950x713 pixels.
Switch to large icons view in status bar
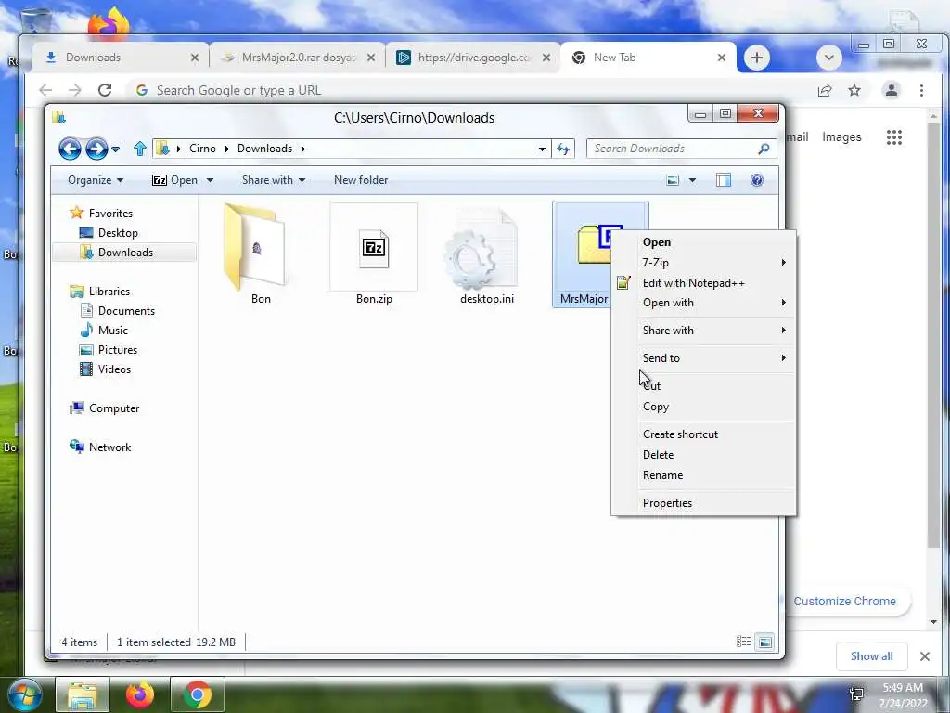click(765, 642)
